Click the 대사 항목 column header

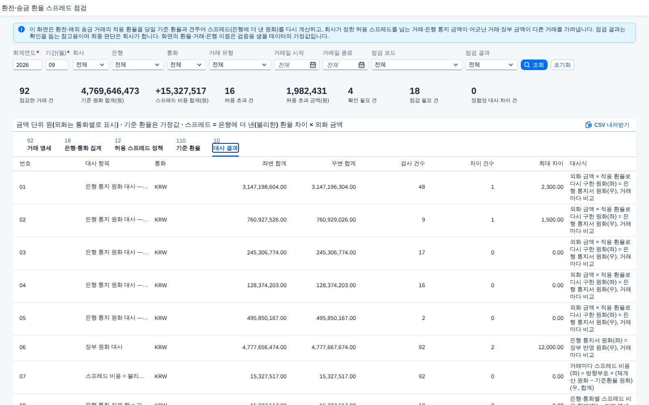(97, 164)
